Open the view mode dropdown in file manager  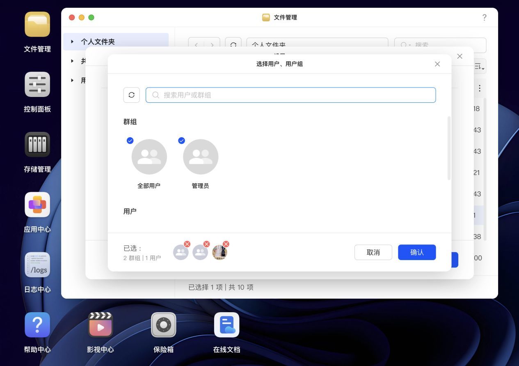[x=480, y=67]
